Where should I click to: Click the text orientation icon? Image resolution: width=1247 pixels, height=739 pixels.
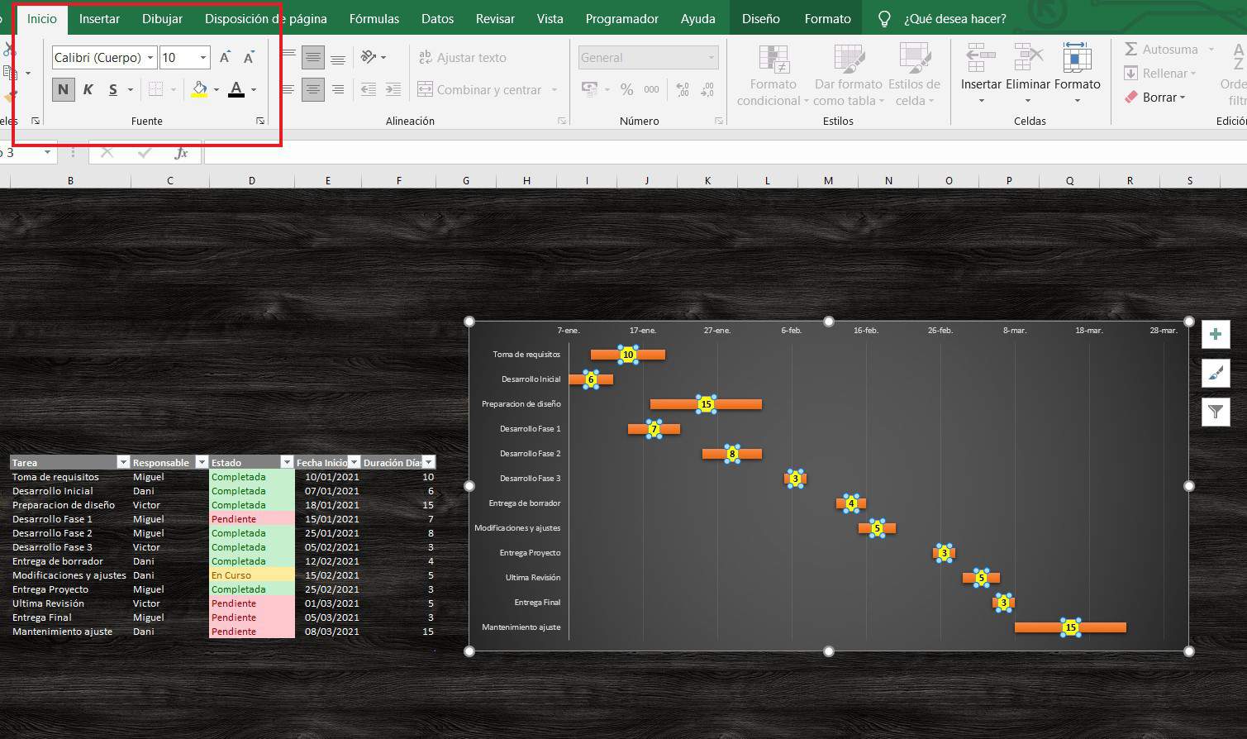click(369, 57)
